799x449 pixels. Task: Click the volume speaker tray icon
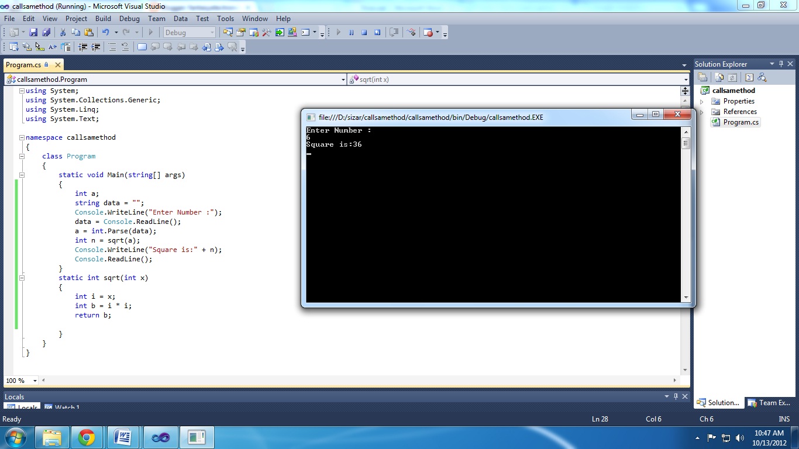pos(740,437)
